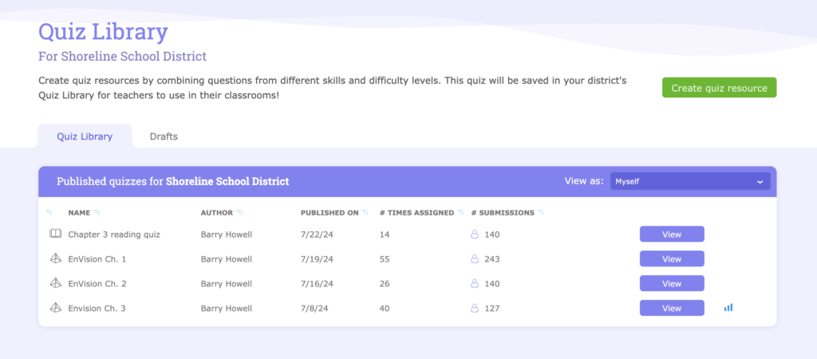
Task: Click the pyramid icon next to EnVision Ch. 1
Action: (55, 258)
